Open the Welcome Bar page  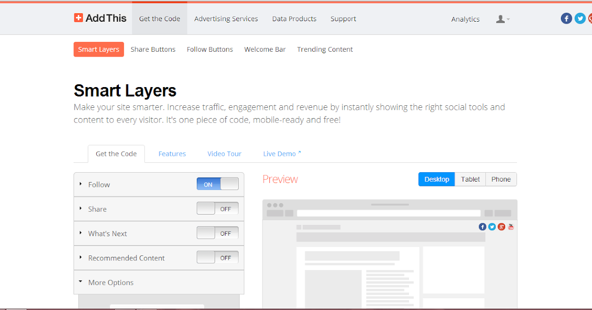coord(265,49)
